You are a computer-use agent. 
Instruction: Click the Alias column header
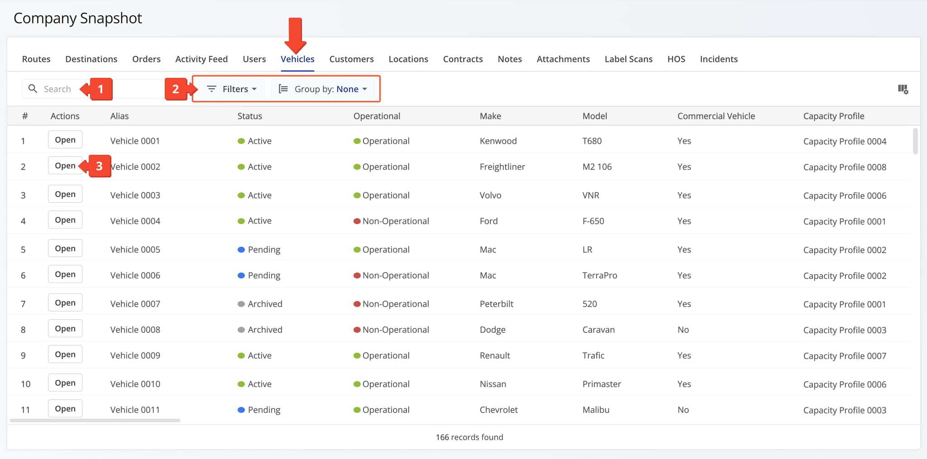pyautogui.click(x=119, y=116)
